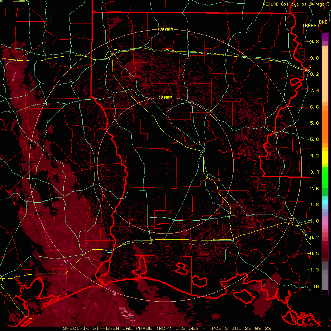The image size is (331, 331).
Task: Click the DKD label above the color scale
Action: pyautogui.click(x=323, y=22)
